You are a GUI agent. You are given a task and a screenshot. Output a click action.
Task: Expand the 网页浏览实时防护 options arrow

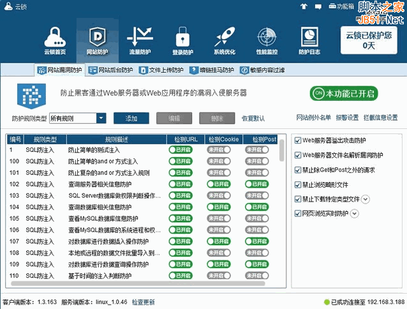[355, 213]
